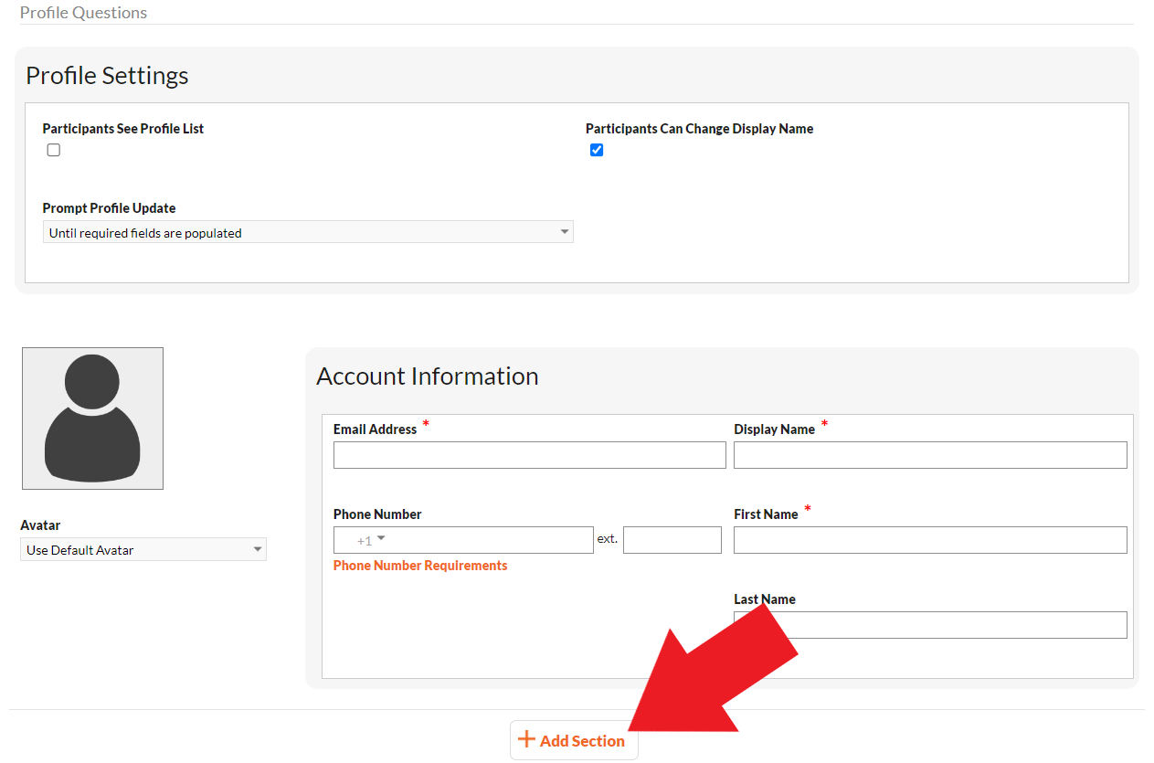Click the default avatar image
1154x763 pixels.
(x=92, y=419)
